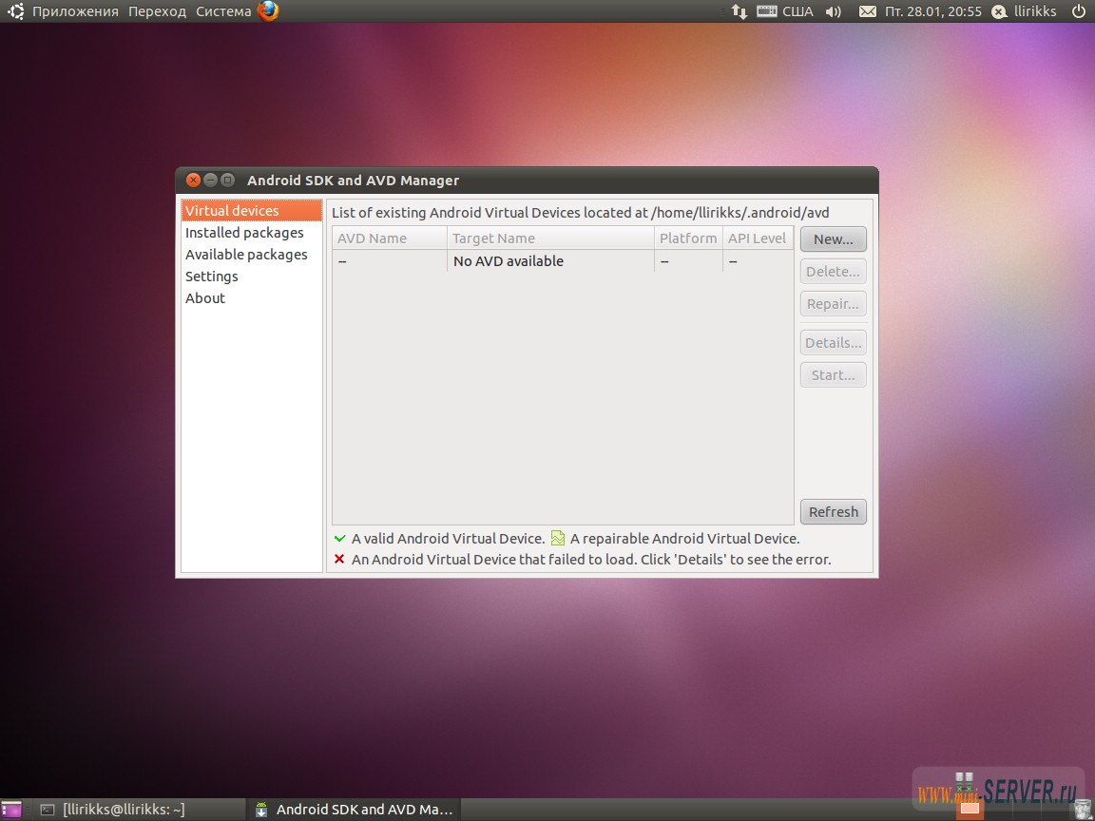The image size is (1095, 821).
Task: Open the Приложения menu
Action: point(74,11)
